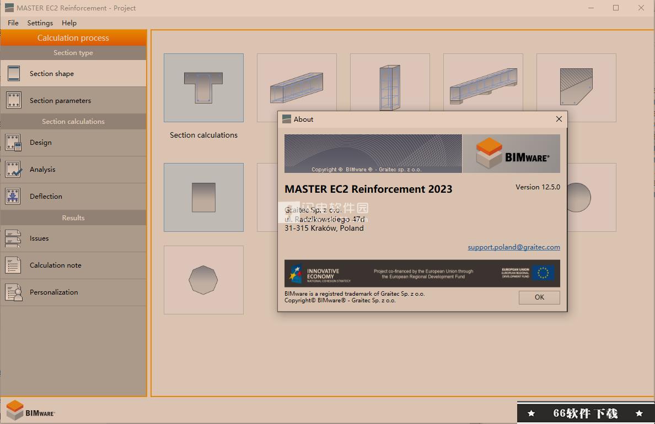Click the Section calculations label under the T-section

coord(203,135)
